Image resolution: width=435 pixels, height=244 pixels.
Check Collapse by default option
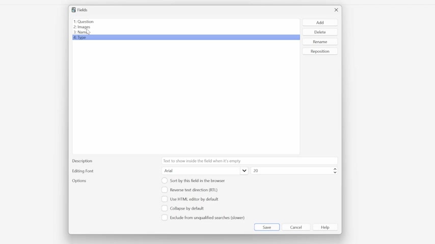165,208
